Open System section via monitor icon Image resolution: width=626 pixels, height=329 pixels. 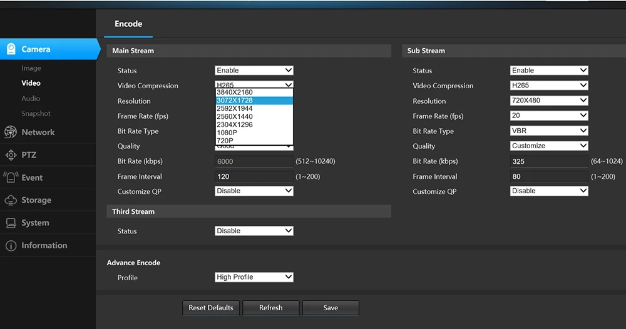pos(11,223)
